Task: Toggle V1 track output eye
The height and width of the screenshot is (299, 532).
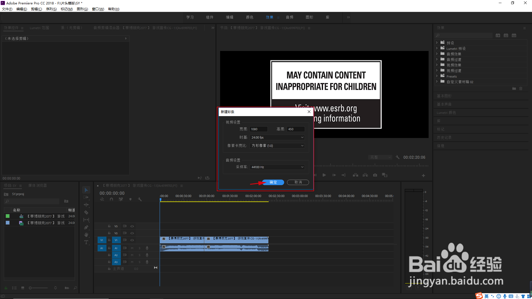Action: point(132,240)
